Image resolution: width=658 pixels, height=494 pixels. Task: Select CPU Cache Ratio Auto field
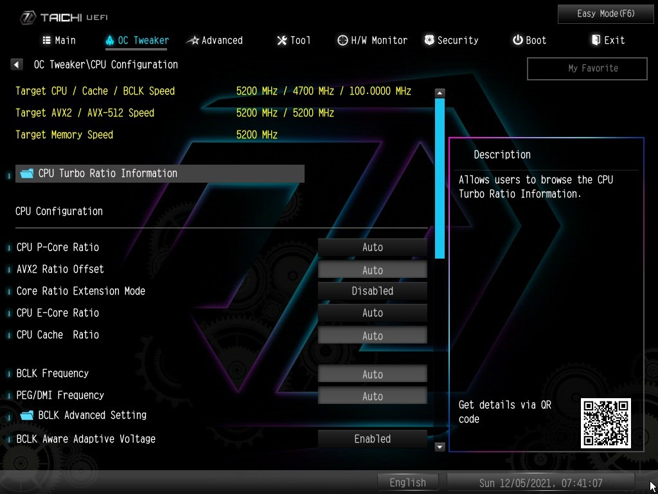pos(372,335)
